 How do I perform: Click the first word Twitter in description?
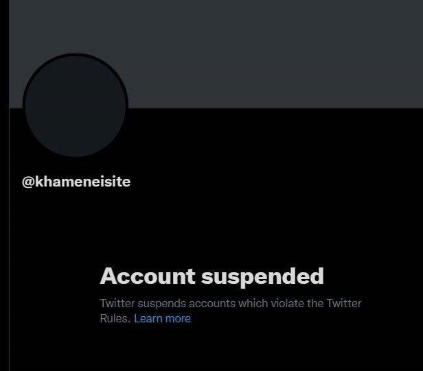[x=117, y=303]
